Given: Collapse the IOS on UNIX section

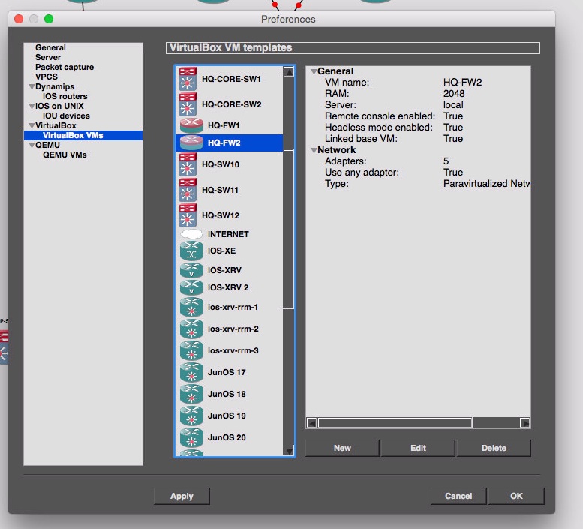Looking at the screenshot, I should pyautogui.click(x=32, y=107).
